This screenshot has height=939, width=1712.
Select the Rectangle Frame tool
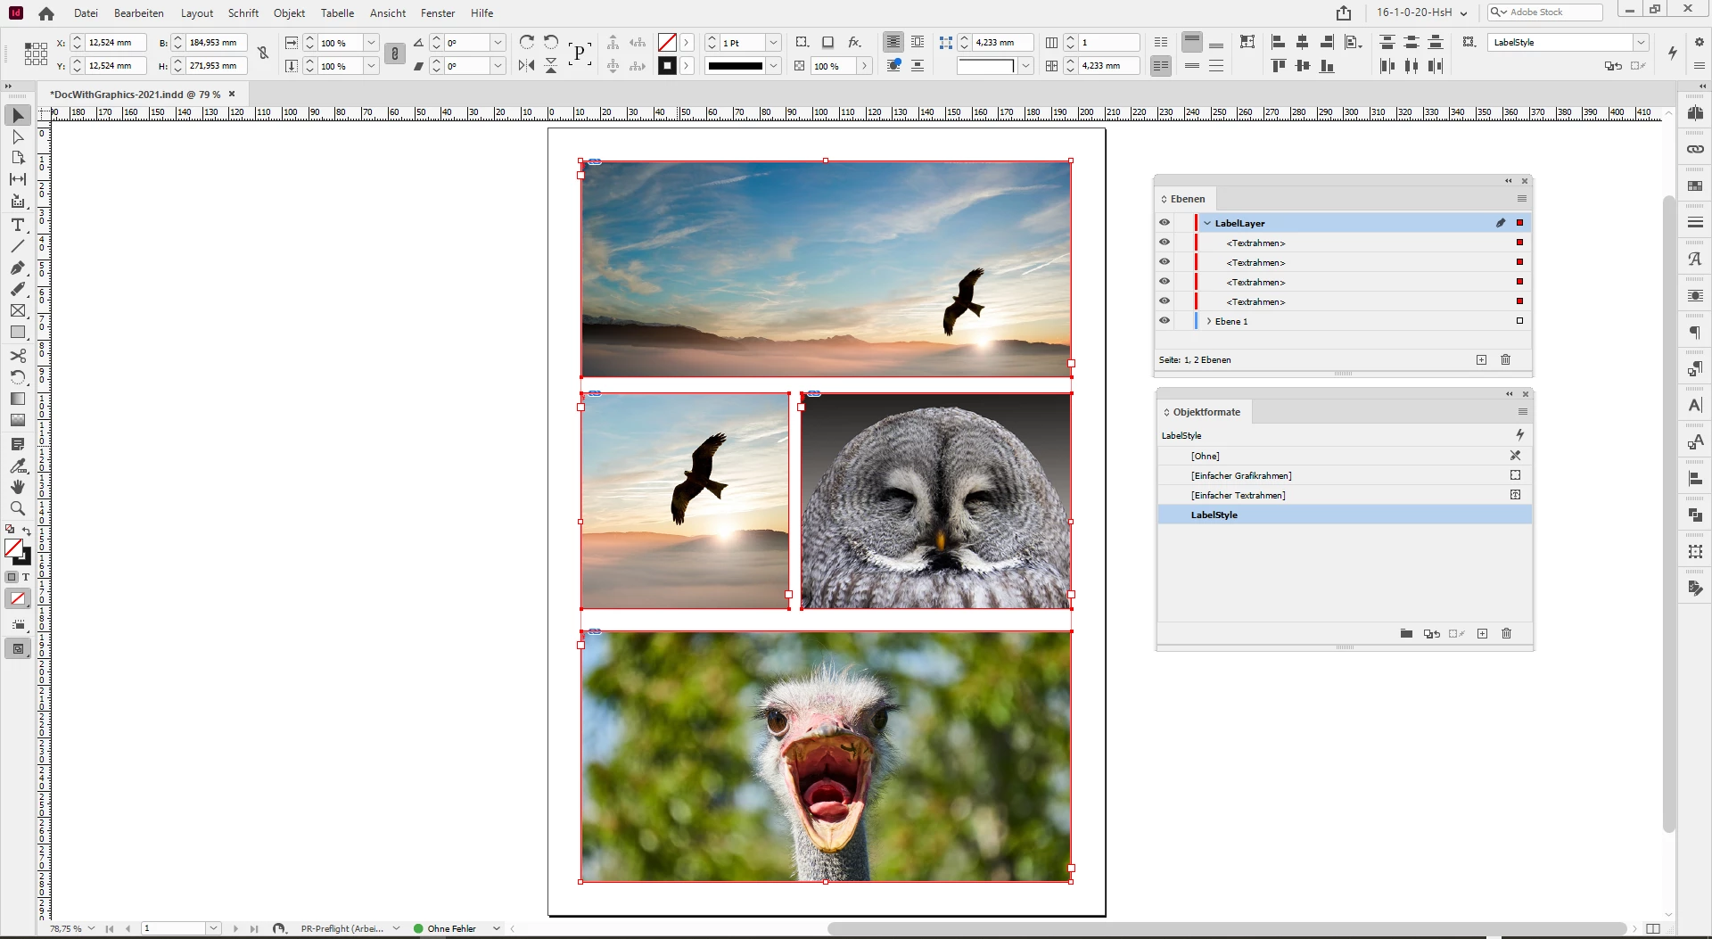[17, 310]
